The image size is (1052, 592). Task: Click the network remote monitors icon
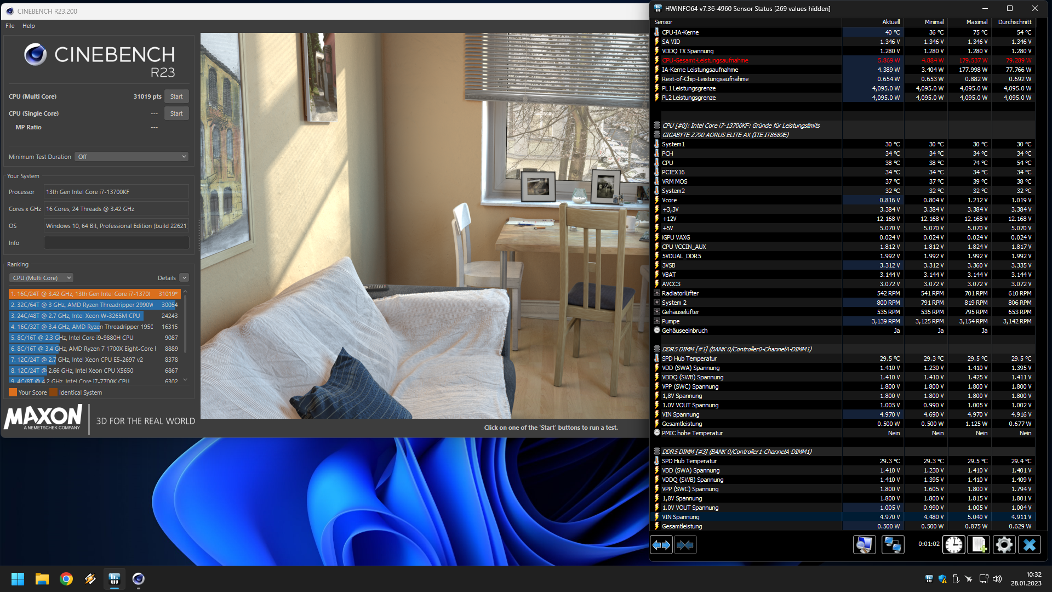[893, 545]
